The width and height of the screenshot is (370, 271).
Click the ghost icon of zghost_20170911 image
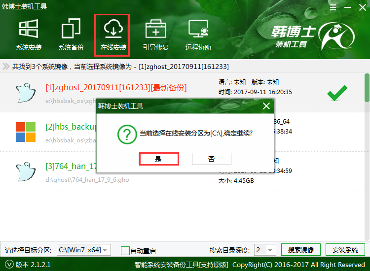click(x=25, y=92)
